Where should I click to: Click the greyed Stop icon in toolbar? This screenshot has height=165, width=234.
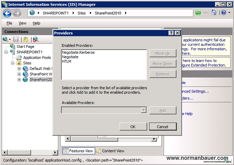point(206,12)
